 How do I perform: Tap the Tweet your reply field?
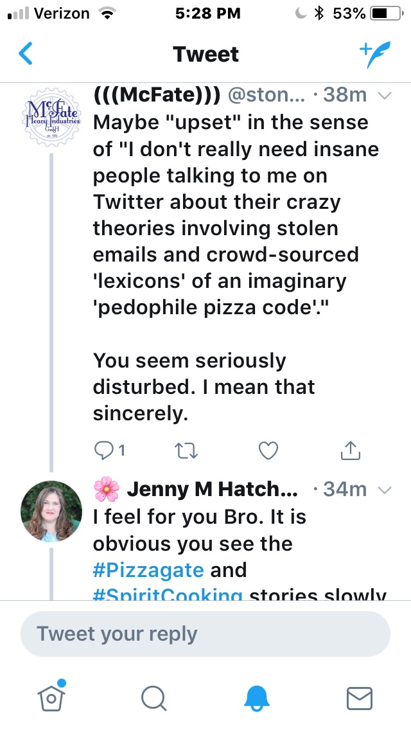point(205,634)
